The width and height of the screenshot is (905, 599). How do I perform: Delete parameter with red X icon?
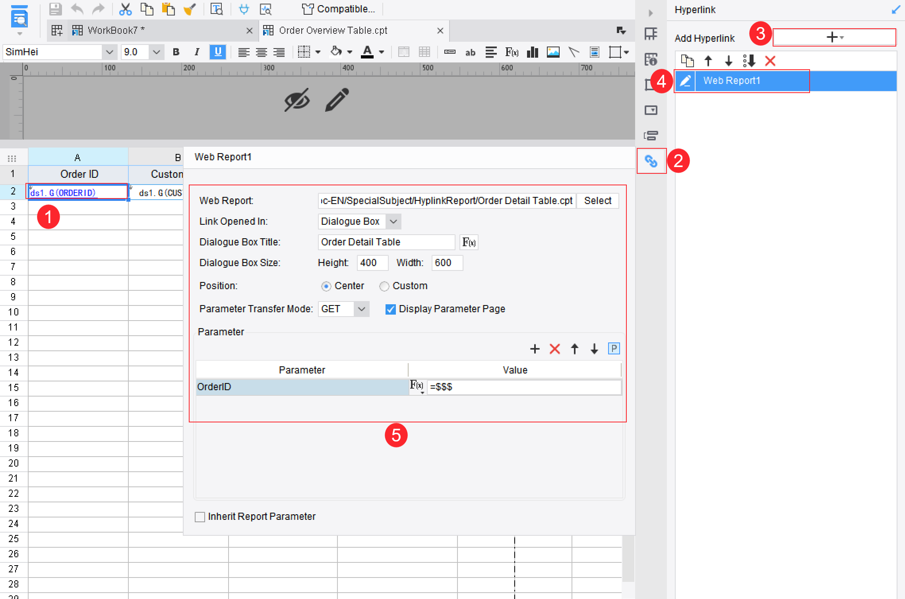[555, 349]
